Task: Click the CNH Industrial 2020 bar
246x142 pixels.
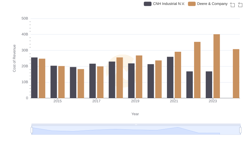Action: click(x=151, y=81)
